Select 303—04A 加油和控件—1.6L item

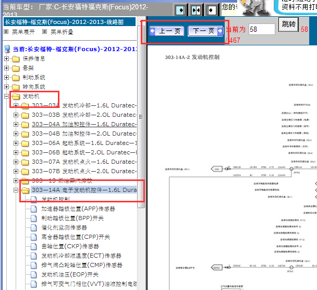pyautogui.click(x=84, y=124)
